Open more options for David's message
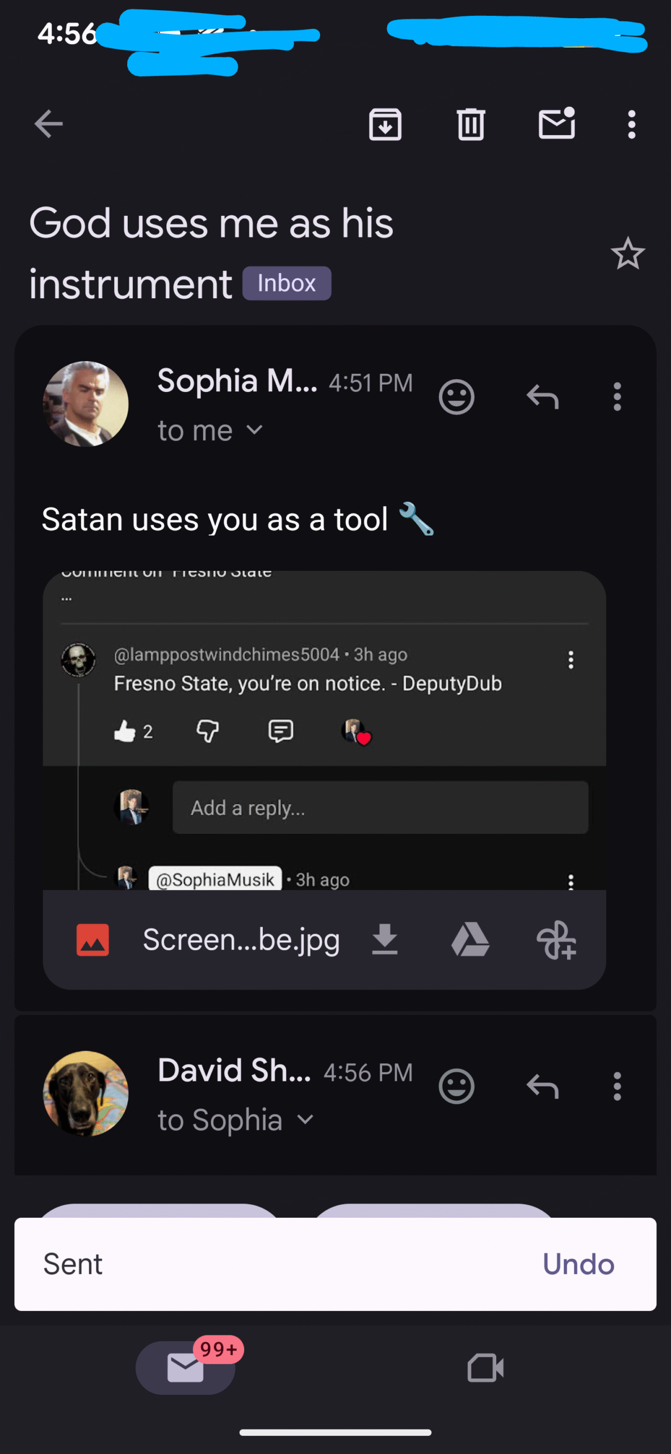The image size is (671, 1454). [x=617, y=1087]
